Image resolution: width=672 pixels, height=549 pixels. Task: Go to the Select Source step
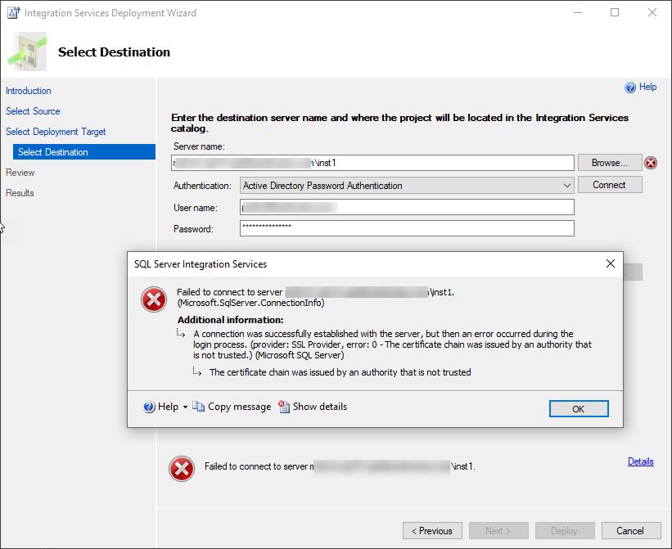tap(33, 111)
